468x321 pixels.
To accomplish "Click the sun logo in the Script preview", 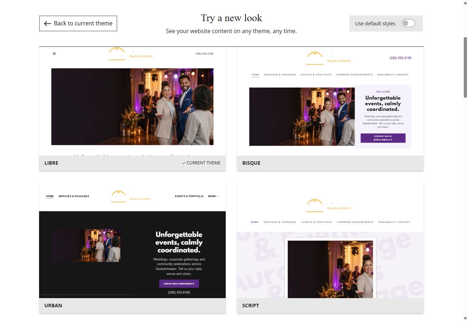I will (315, 205).
